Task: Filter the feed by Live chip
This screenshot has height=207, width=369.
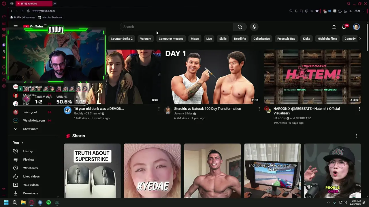Action: point(209,39)
